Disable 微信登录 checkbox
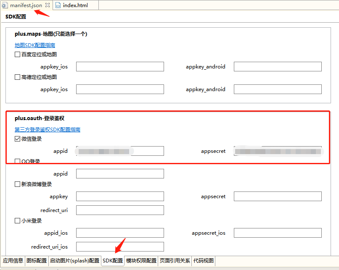Viewport: 339px width, 270px height. click(x=17, y=139)
